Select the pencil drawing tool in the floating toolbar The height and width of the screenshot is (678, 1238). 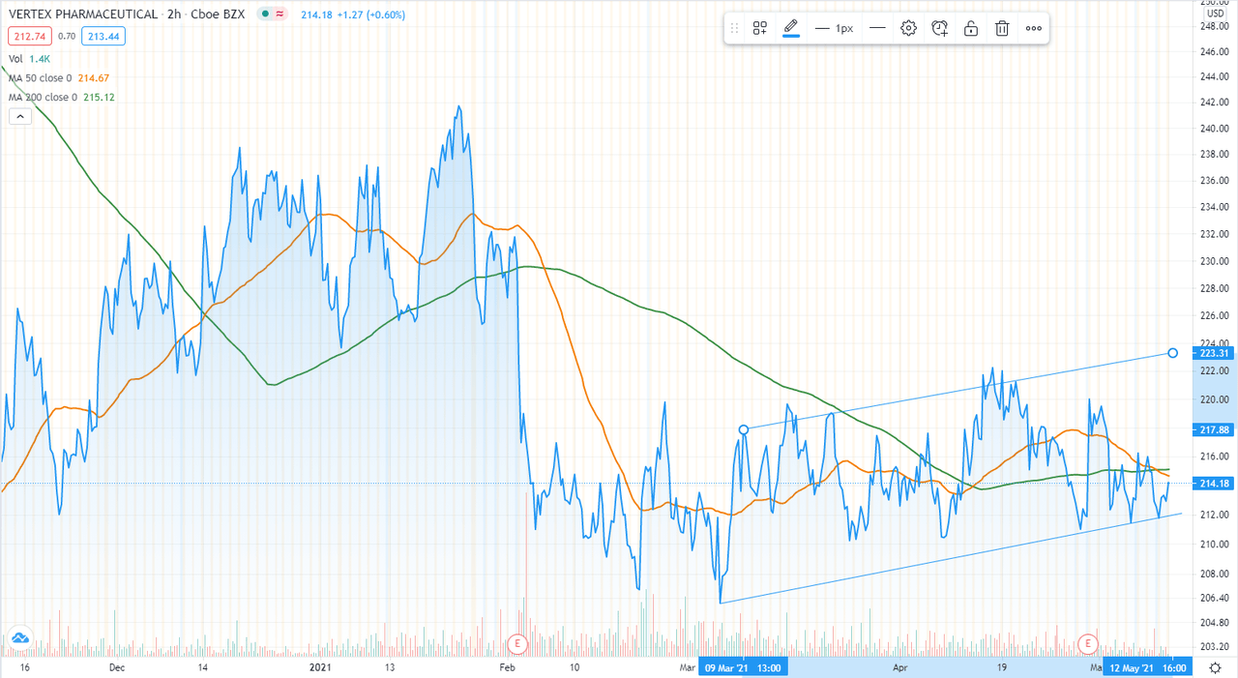click(790, 28)
